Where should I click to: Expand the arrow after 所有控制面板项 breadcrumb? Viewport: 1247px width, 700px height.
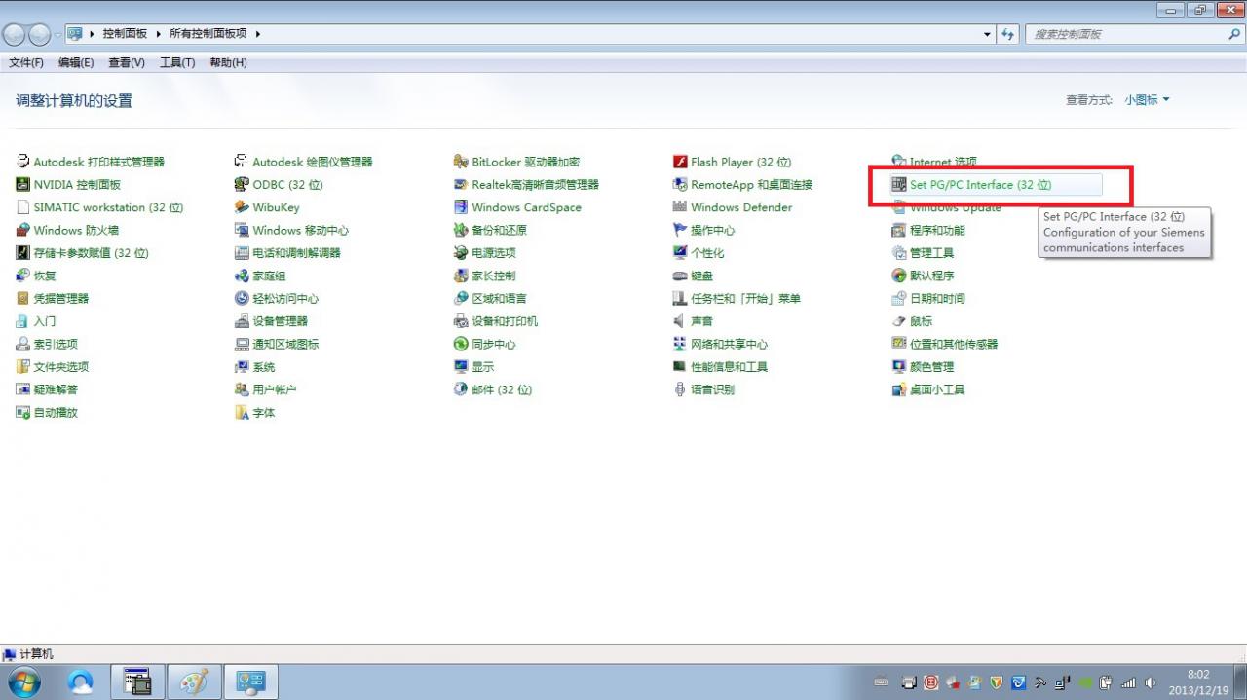pos(258,34)
